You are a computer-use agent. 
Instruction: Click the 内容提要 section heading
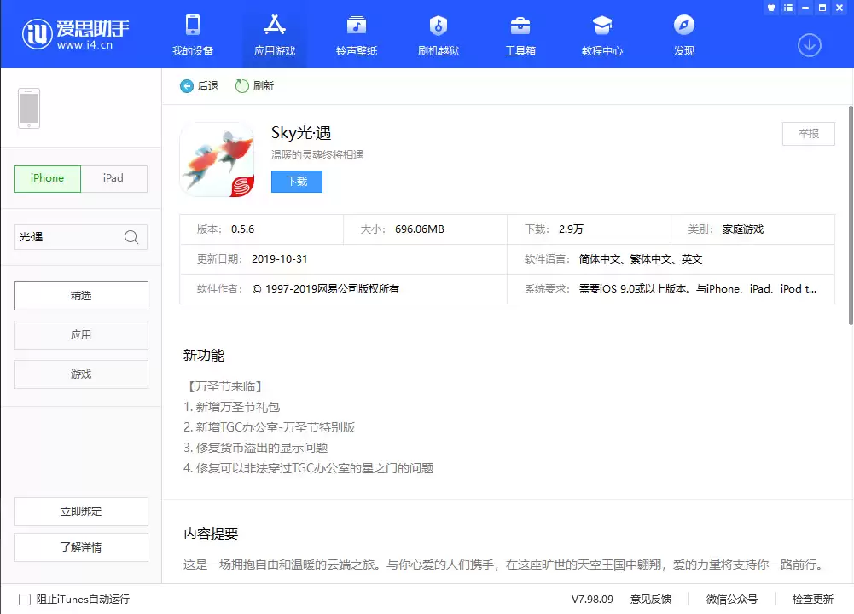(x=211, y=534)
